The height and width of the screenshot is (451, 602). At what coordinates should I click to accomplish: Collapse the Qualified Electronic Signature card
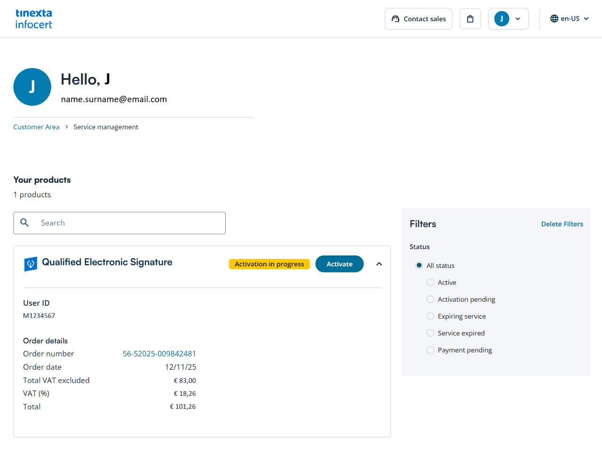tap(379, 264)
